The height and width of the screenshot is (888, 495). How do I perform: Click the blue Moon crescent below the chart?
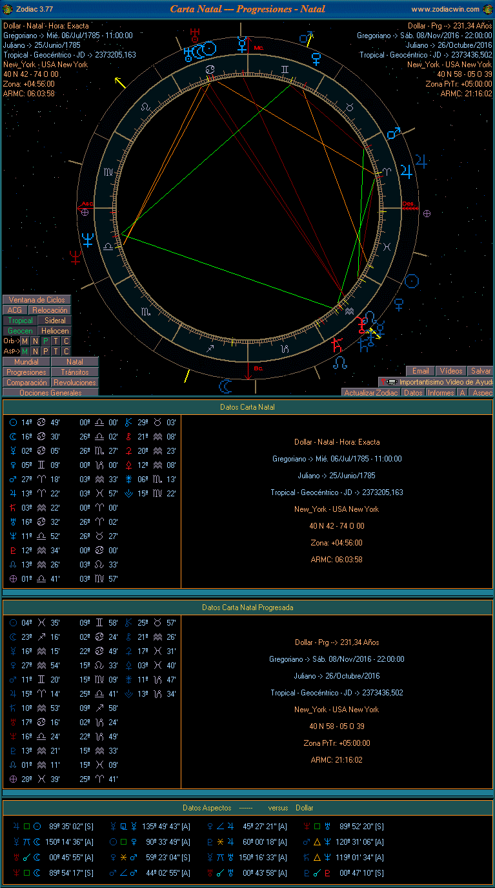[x=225, y=386]
